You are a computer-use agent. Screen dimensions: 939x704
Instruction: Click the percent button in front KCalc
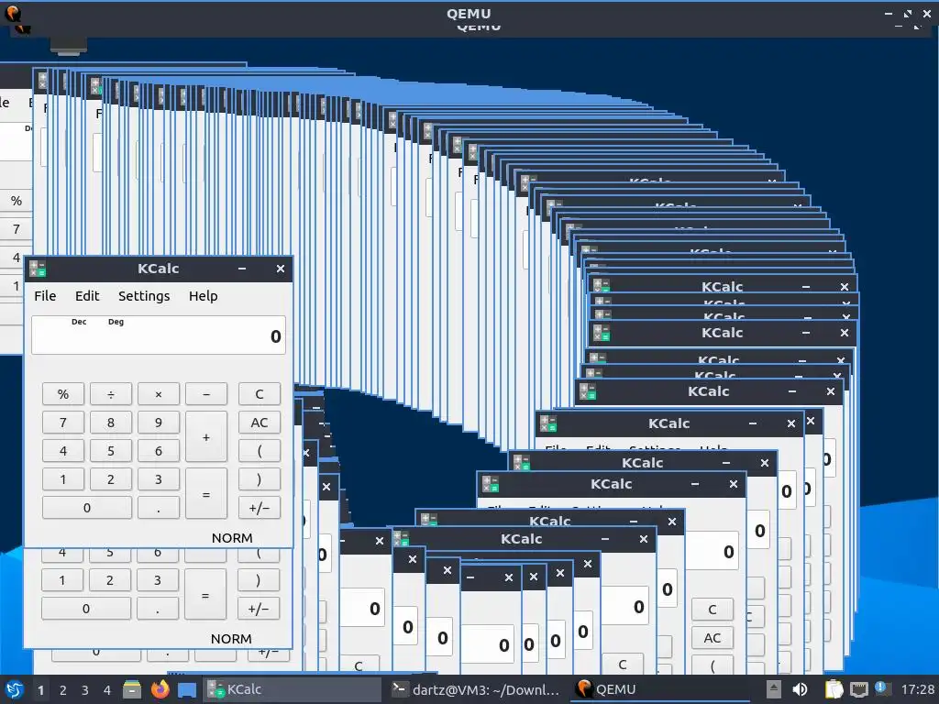point(63,394)
